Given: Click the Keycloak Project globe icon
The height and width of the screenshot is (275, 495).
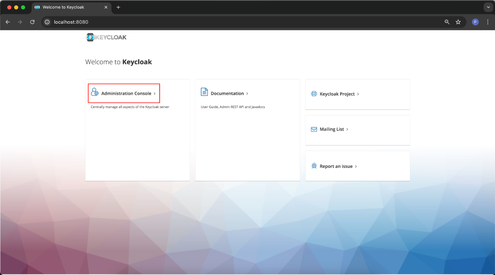Looking at the screenshot, I should click(x=314, y=94).
